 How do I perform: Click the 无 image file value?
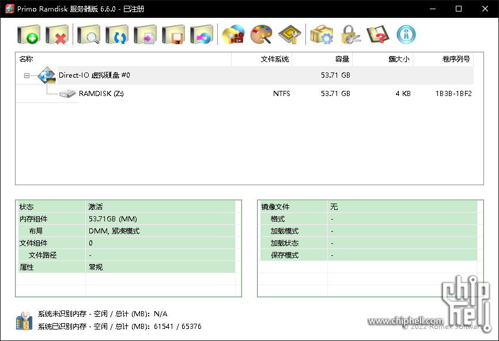point(334,207)
